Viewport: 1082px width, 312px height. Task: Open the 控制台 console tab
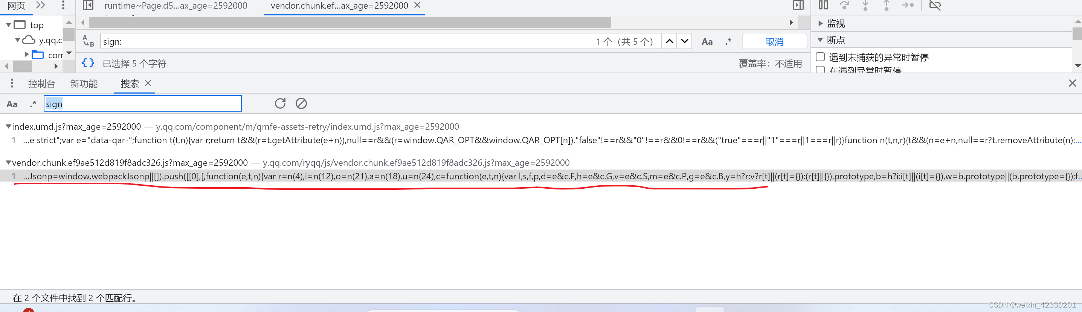41,84
